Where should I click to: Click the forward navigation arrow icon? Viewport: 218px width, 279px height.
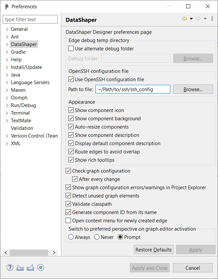coord(198,19)
